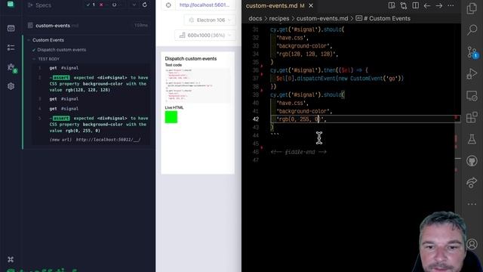This screenshot has height=272, width=483.
Task: Open the Electron 106 browser dropdown
Action: pyautogui.click(x=210, y=20)
